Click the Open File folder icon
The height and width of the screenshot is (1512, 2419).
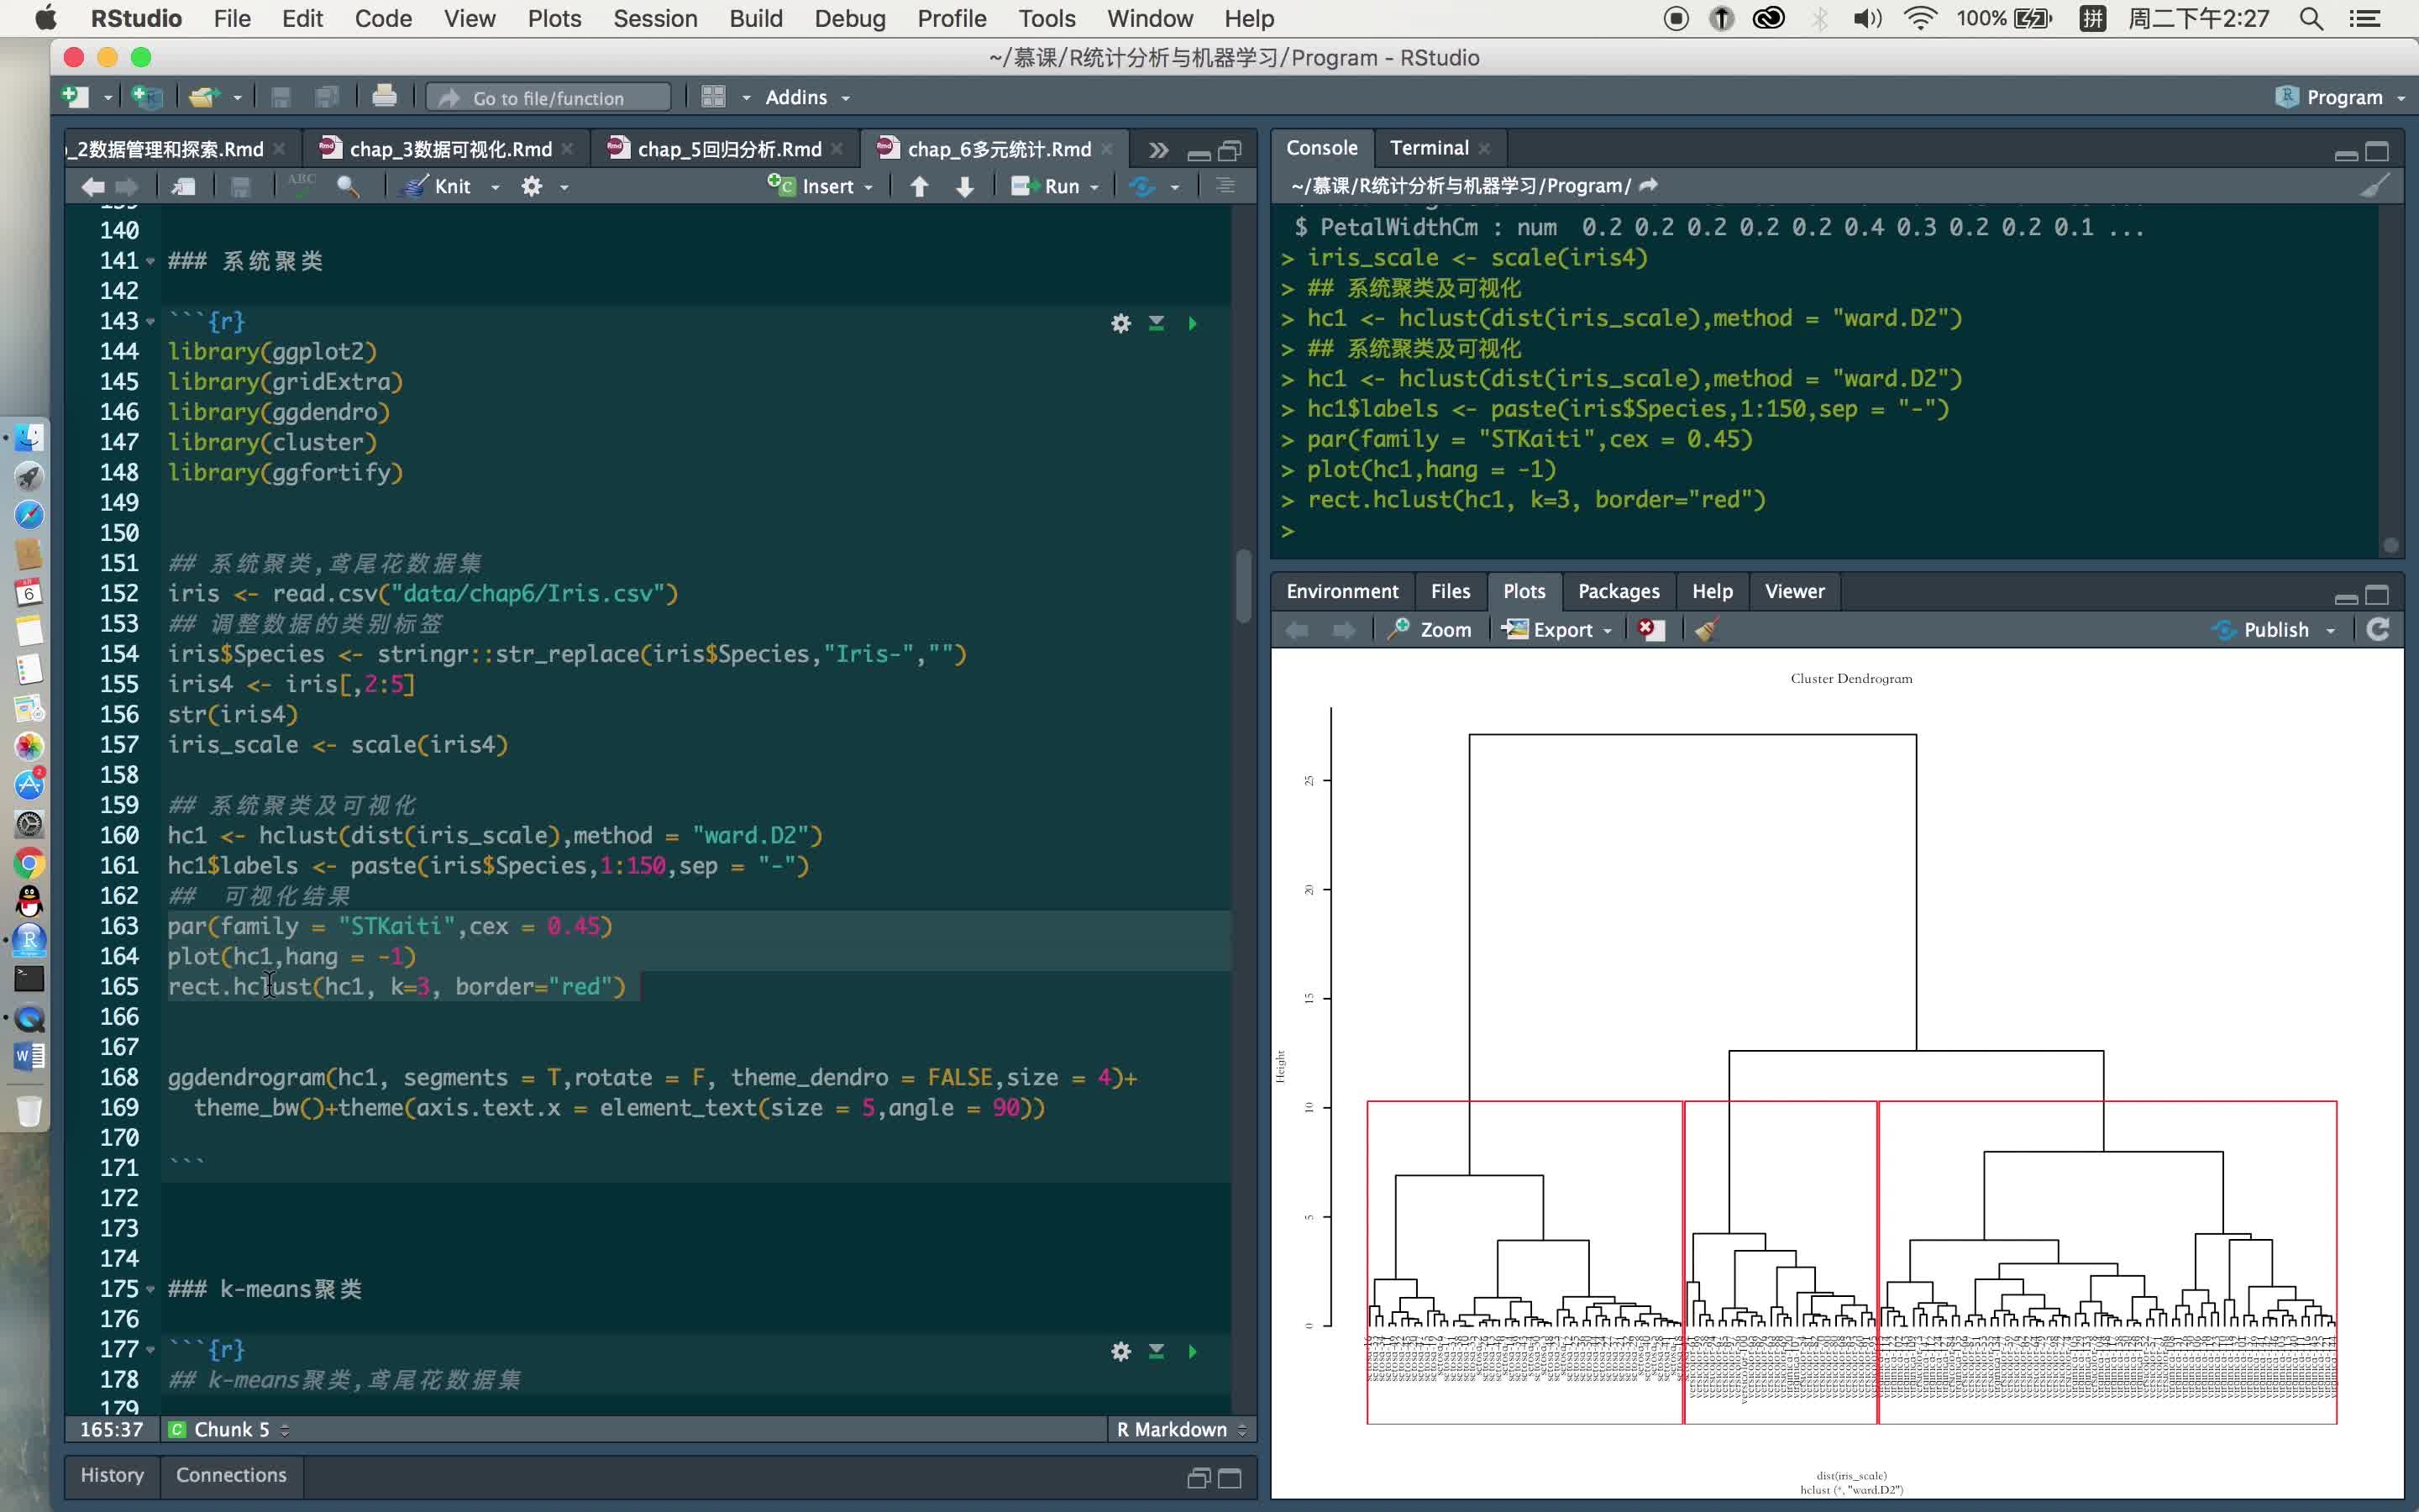pyautogui.click(x=204, y=97)
